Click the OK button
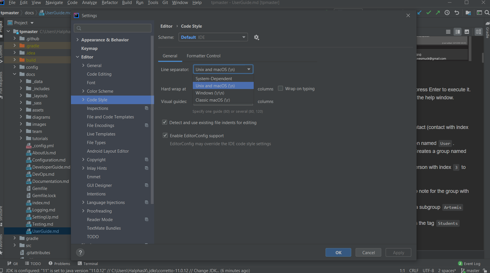 [x=338, y=252]
